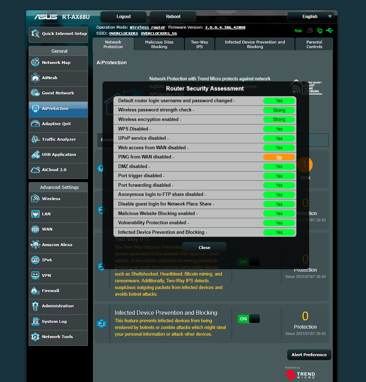
Task: Click 'Anonymous login to FTP share disabled' text
Action: point(162,195)
